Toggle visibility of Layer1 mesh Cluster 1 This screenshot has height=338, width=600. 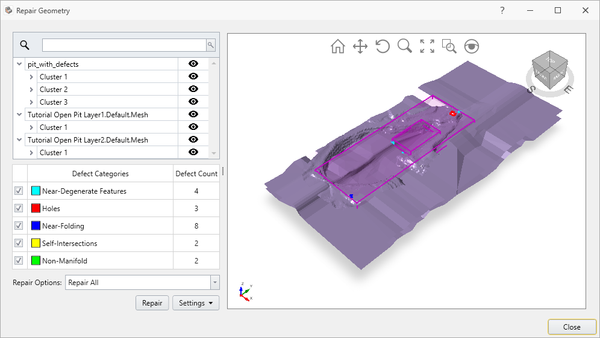pyautogui.click(x=193, y=127)
